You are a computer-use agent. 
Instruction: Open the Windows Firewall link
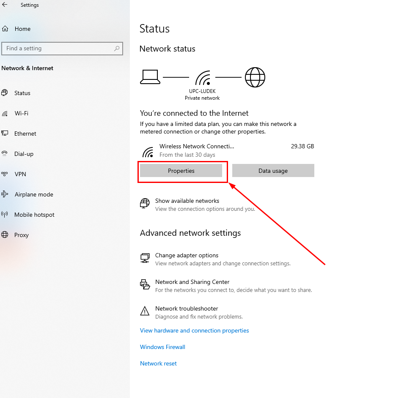click(x=162, y=347)
